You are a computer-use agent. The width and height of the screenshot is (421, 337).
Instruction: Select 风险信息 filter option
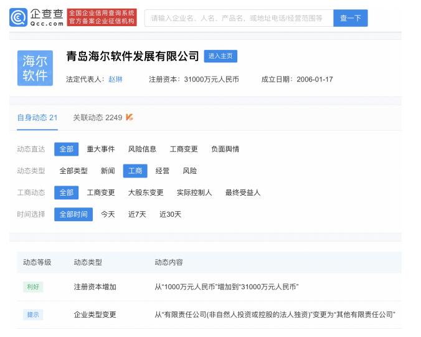tap(142, 149)
